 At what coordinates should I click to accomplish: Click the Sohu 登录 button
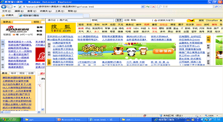119,20
